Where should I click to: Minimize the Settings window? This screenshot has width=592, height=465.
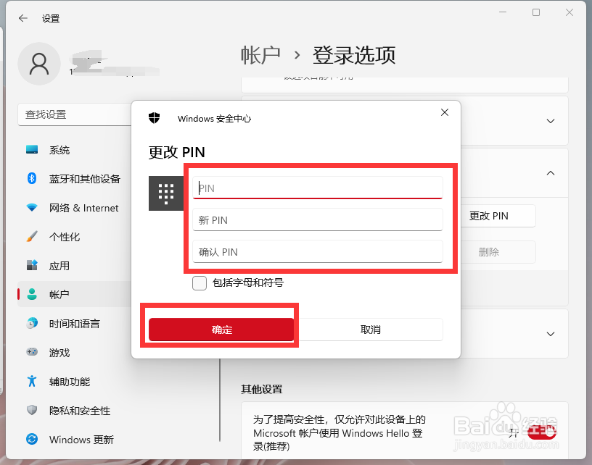tap(503, 12)
